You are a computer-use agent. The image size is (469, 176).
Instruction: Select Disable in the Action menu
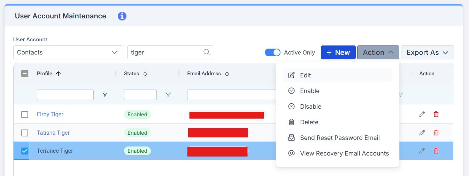310,107
